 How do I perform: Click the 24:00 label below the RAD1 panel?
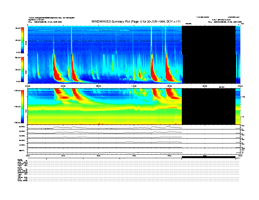240,86
